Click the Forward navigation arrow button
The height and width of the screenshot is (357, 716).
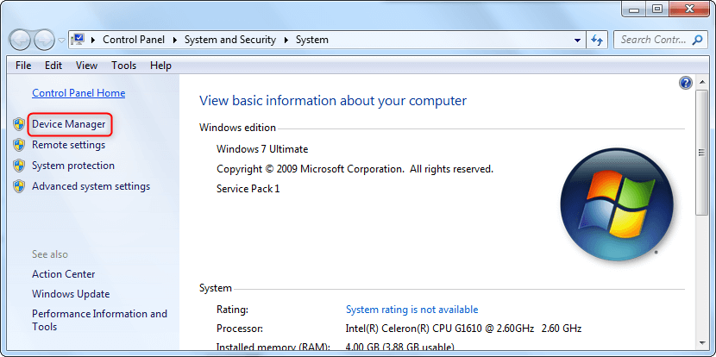[x=44, y=41]
